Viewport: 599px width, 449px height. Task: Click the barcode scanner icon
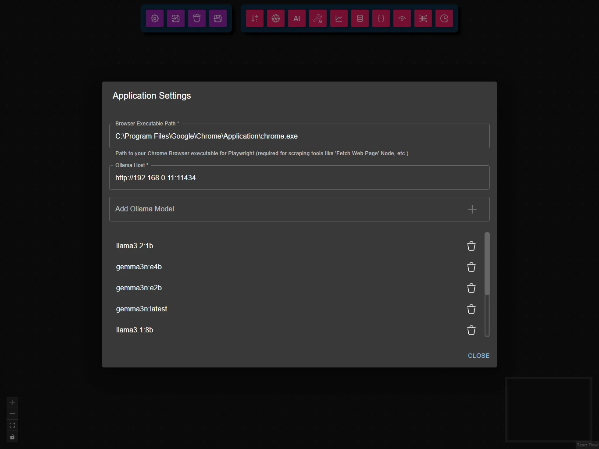coord(423,18)
